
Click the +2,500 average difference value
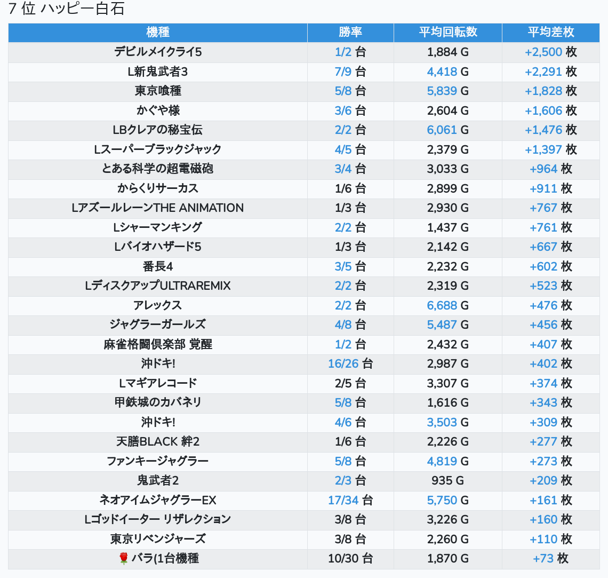(x=543, y=52)
